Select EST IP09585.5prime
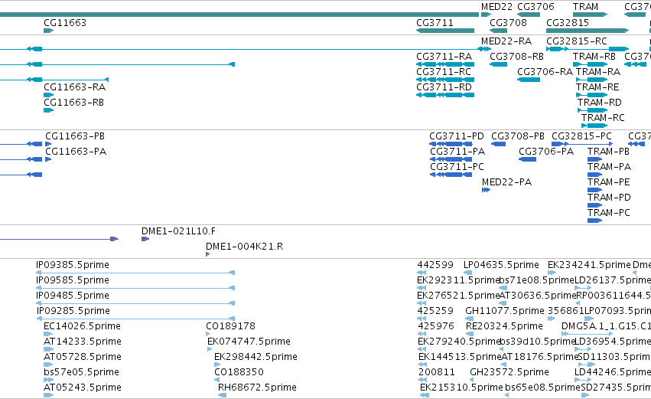The height and width of the screenshot is (399, 651). [73, 280]
